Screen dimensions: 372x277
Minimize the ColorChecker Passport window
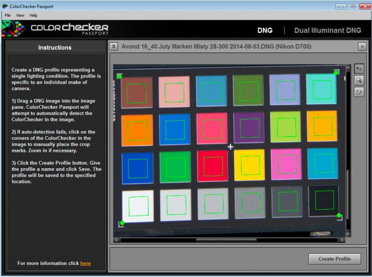341,7
